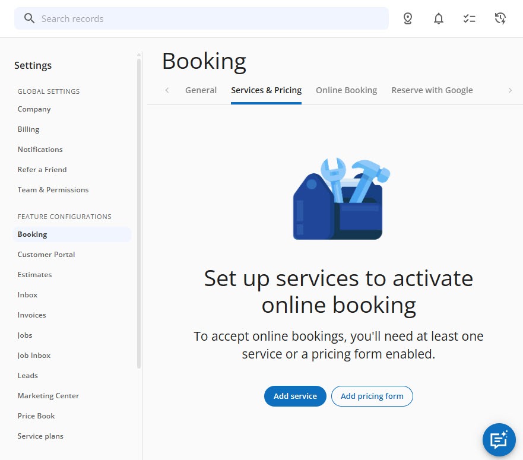Switch to the Online Booking tab
523x460 pixels.
pos(346,90)
